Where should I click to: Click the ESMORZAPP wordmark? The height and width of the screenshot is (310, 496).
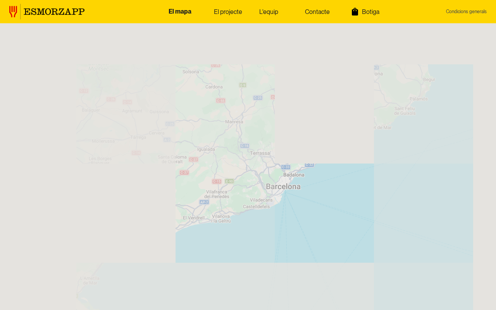(54, 12)
